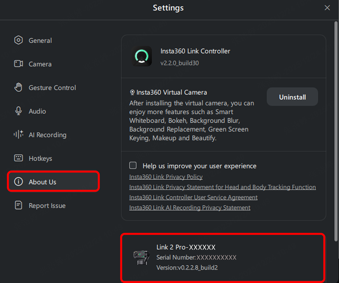
Task: Go to the Hotkeys settings section
Action: [x=41, y=158]
